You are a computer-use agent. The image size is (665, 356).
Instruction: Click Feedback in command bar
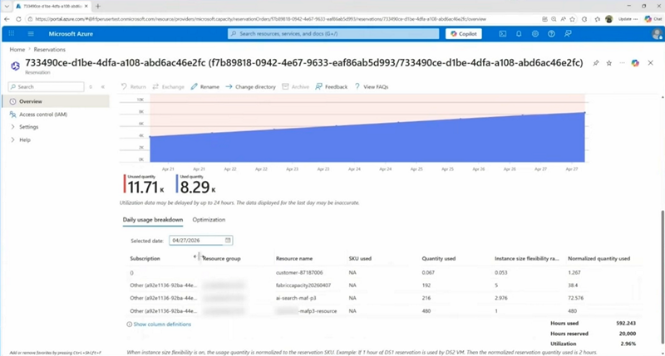click(331, 87)
